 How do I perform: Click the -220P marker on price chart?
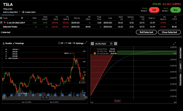pyautogui.click(x=83, y=82)
